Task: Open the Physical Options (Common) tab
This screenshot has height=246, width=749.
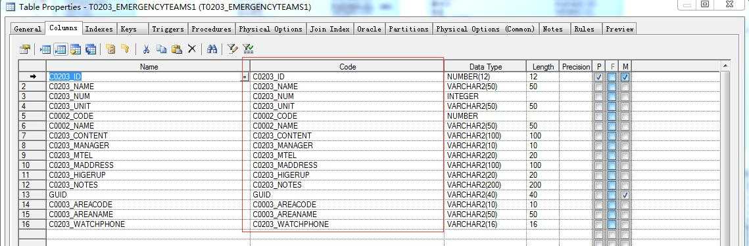Action: (x=486, y=29)
